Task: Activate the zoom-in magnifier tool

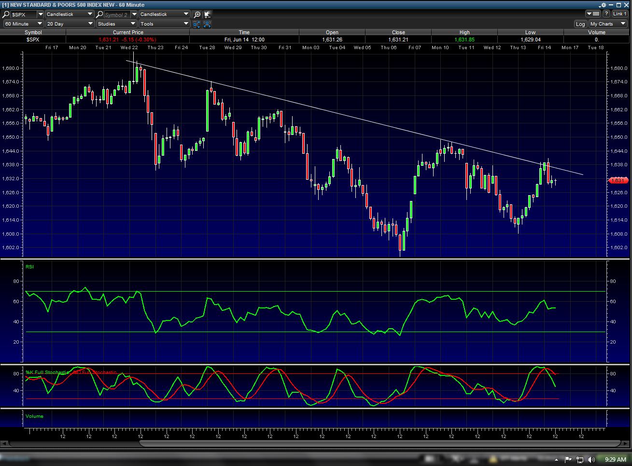Action: click(x=197, y=14)
